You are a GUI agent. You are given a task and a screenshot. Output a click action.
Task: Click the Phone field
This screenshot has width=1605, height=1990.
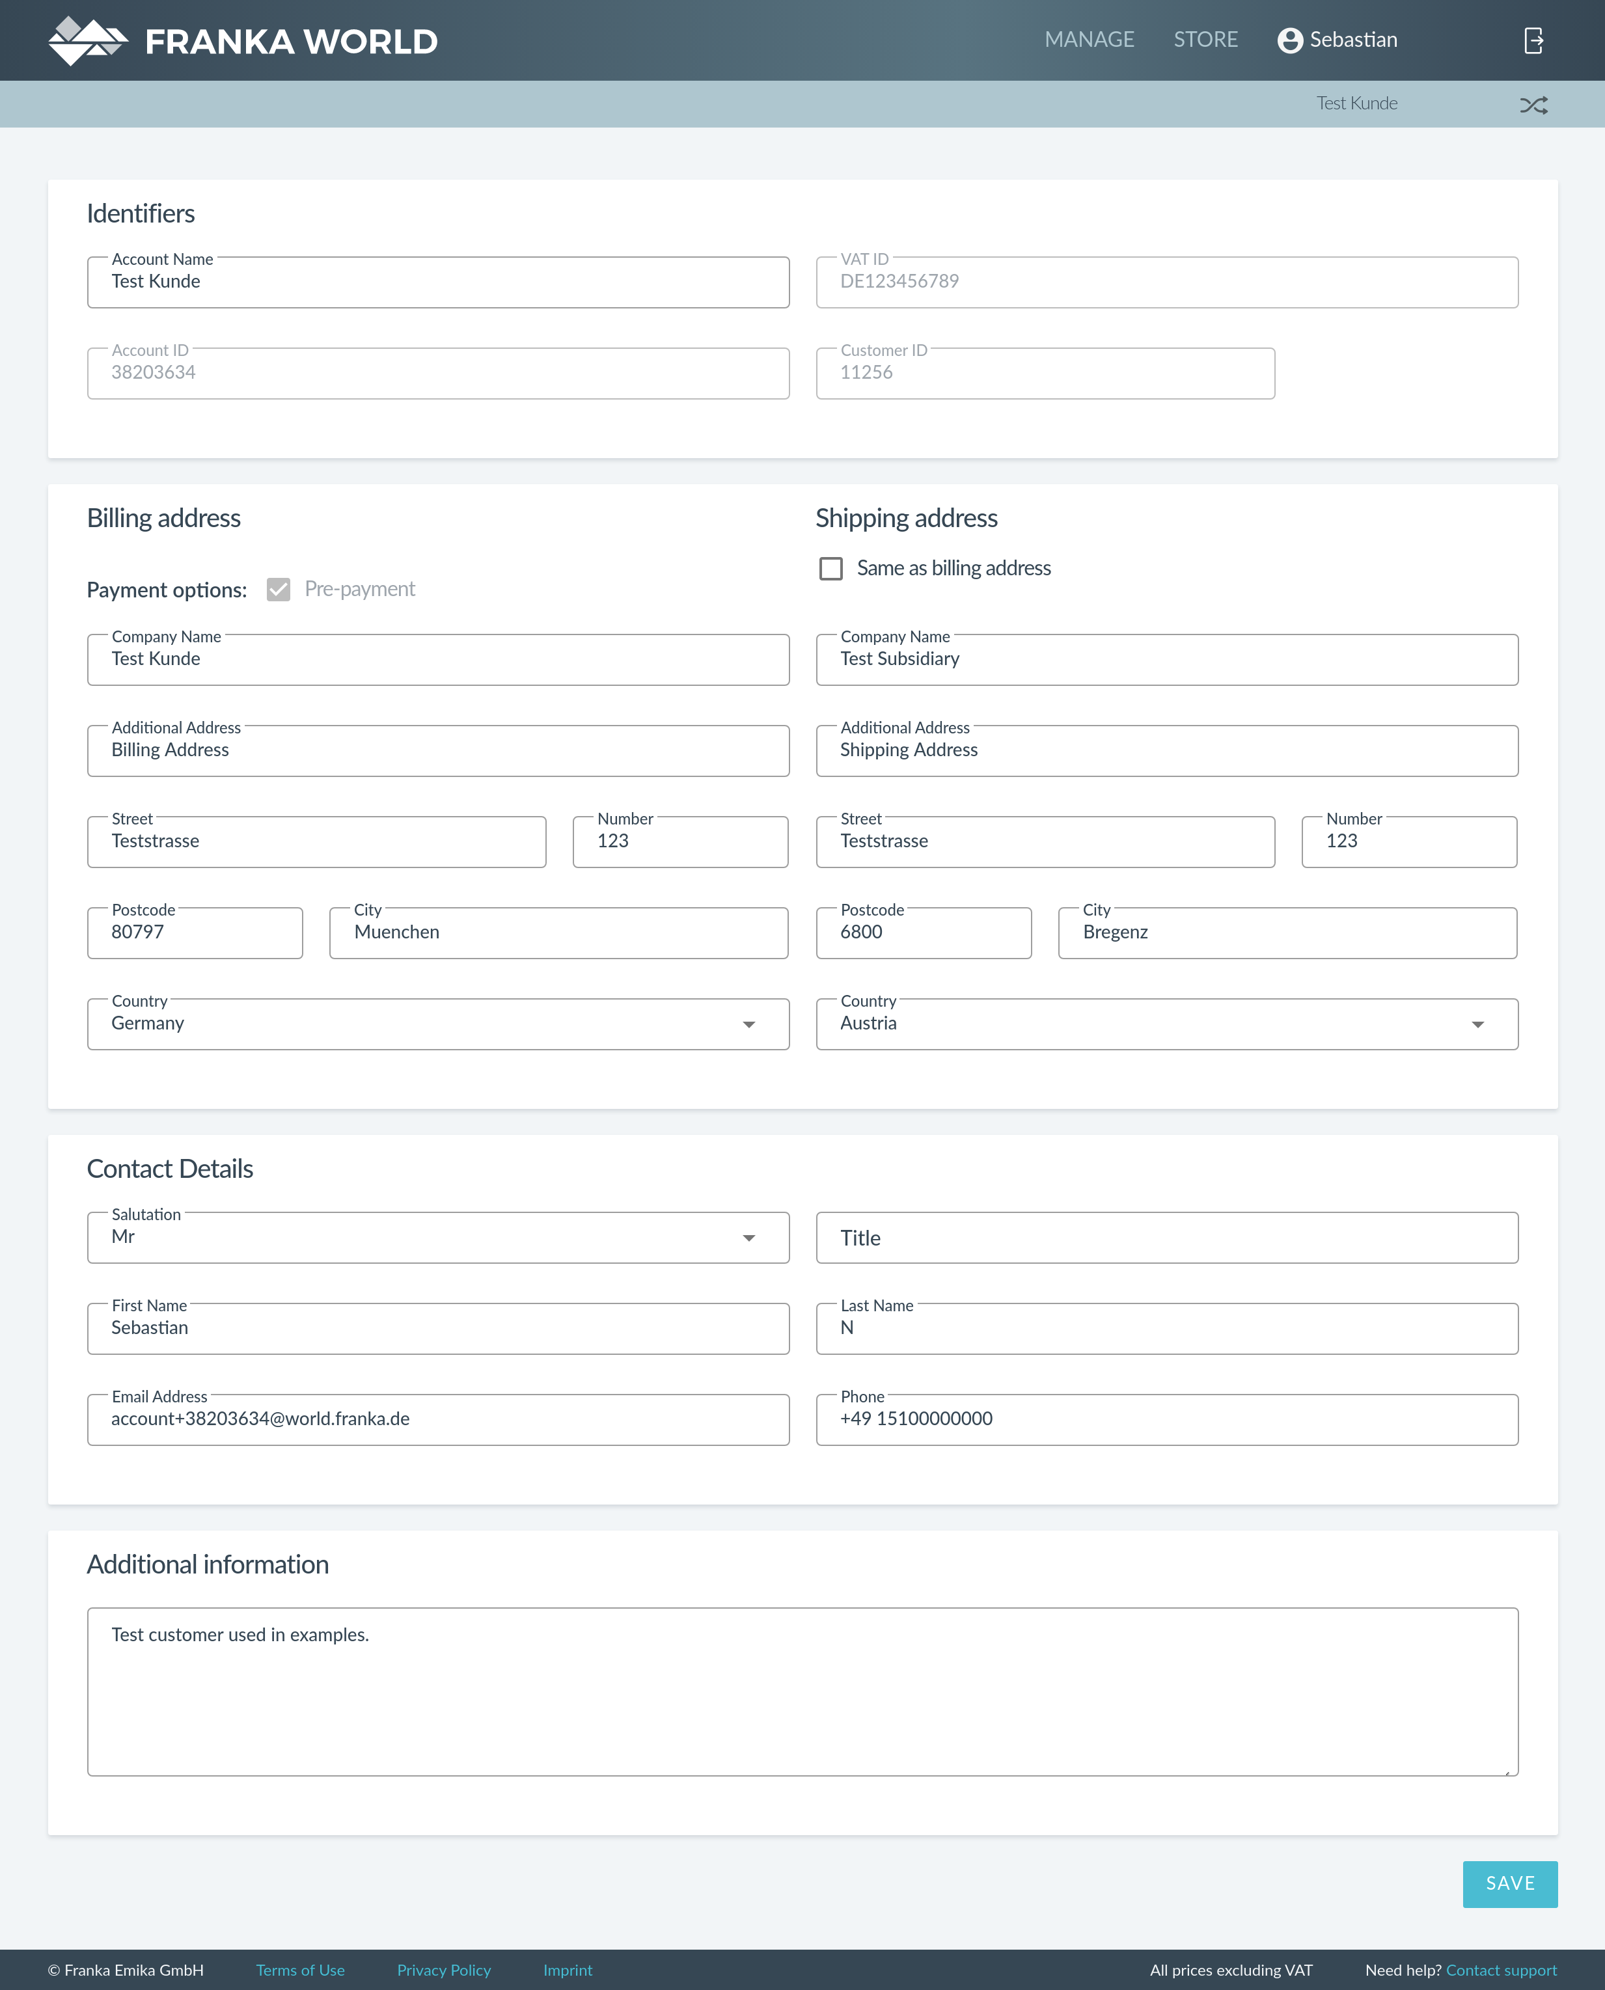[1167, 1420]
